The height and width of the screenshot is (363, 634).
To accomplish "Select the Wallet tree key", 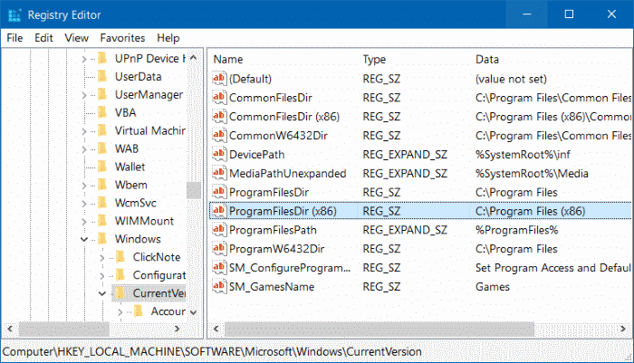I will point(130,167).
